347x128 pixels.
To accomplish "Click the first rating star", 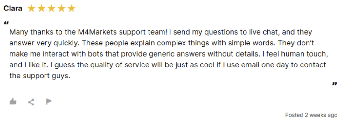I will 31,9.
